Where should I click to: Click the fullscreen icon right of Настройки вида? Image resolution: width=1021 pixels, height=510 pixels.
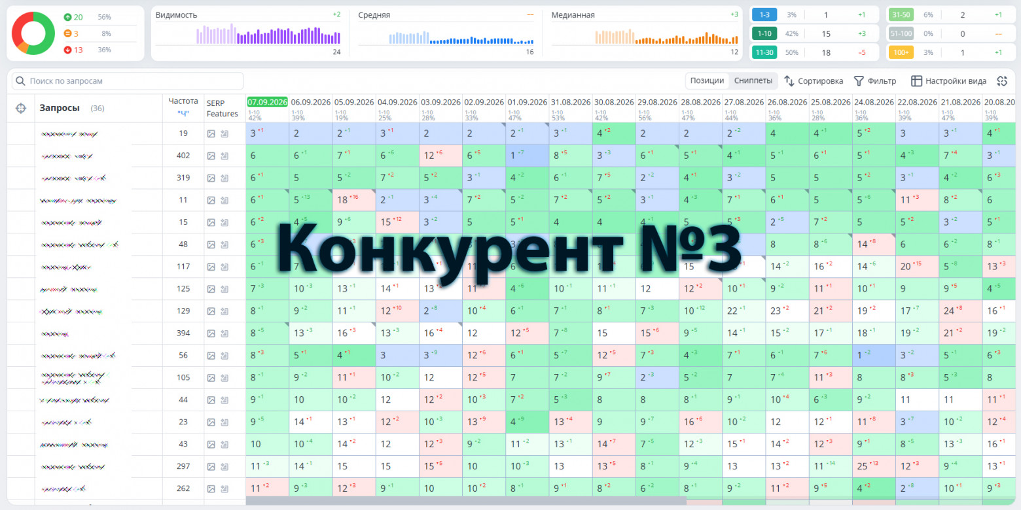coord(1001,81)
